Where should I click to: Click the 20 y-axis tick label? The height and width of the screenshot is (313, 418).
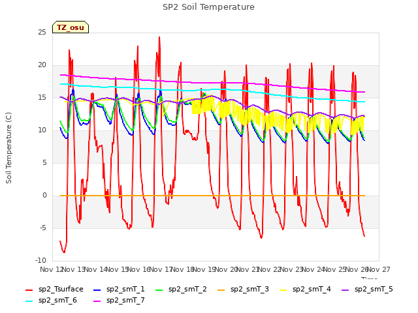tap(42, 65)
